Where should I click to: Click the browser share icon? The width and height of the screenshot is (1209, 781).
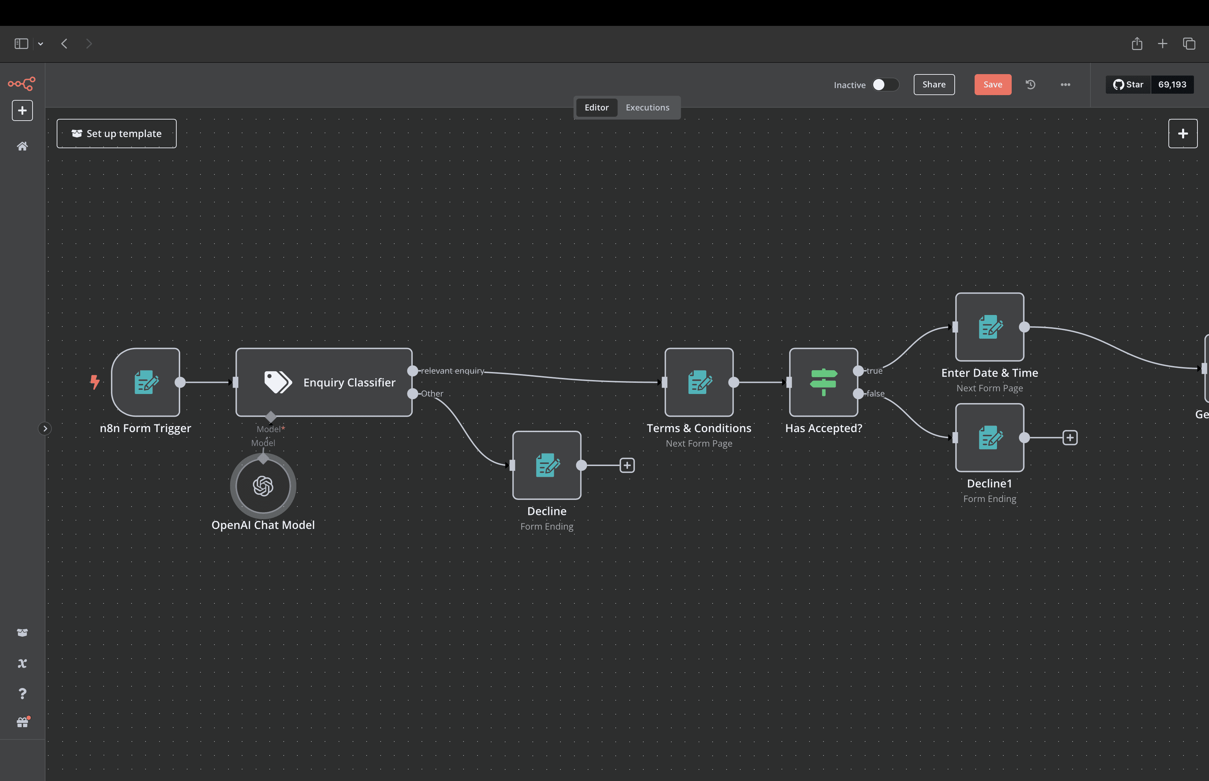pos(1137,44)
